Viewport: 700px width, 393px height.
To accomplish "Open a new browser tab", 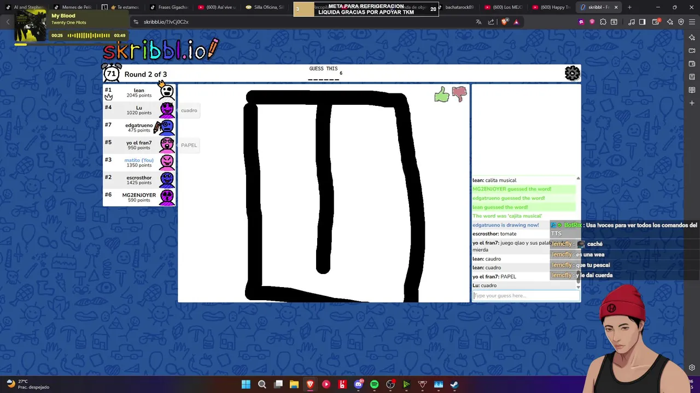I will click(629, 7).
